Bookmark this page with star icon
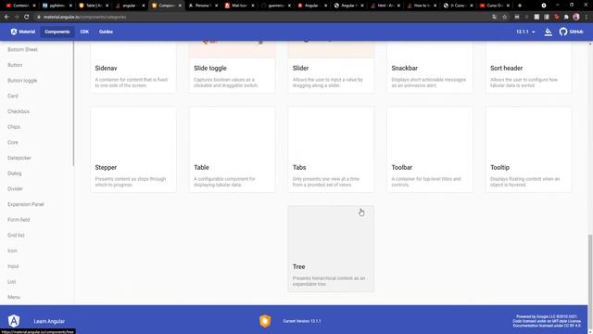The height and width of the screenshot is (334, 593). [504, 17]
